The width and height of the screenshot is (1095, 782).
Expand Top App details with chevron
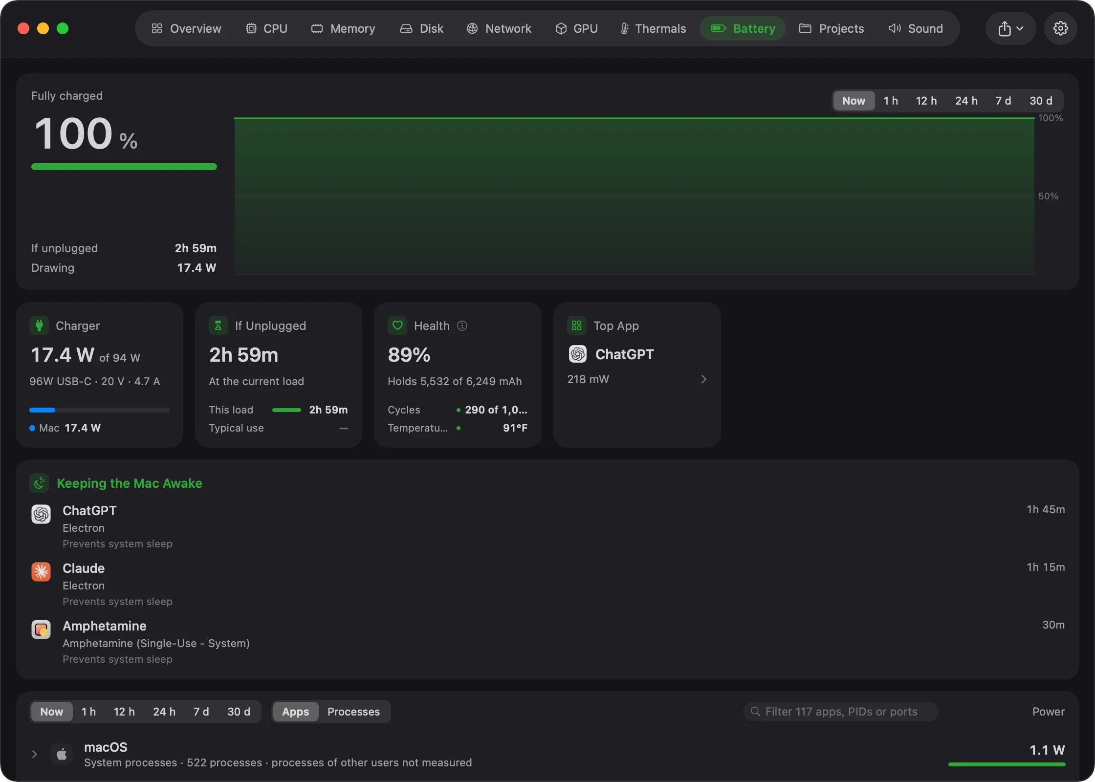coord(704,379)
